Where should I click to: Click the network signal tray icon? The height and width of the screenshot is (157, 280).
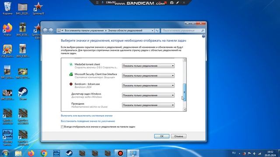[259, 154]
